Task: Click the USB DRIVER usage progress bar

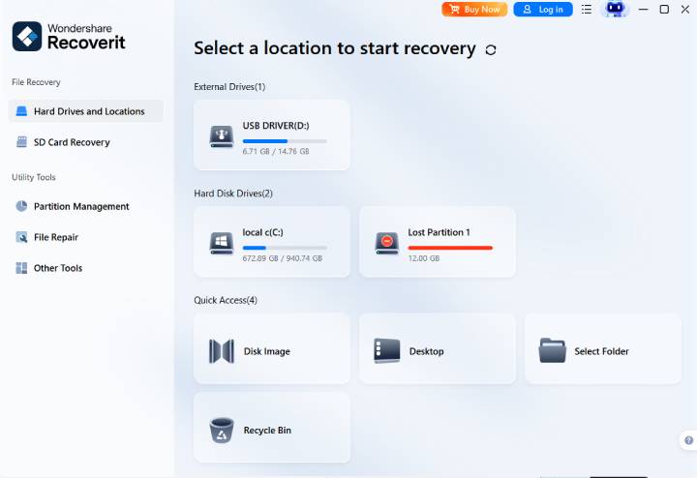Action: [x=285, y=141]
